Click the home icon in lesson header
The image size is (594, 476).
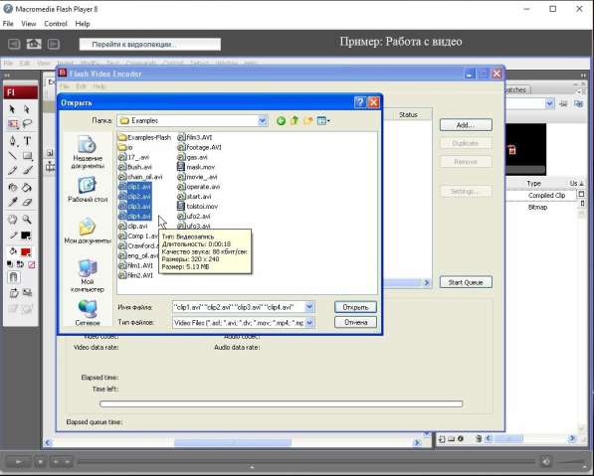point(34,44)
